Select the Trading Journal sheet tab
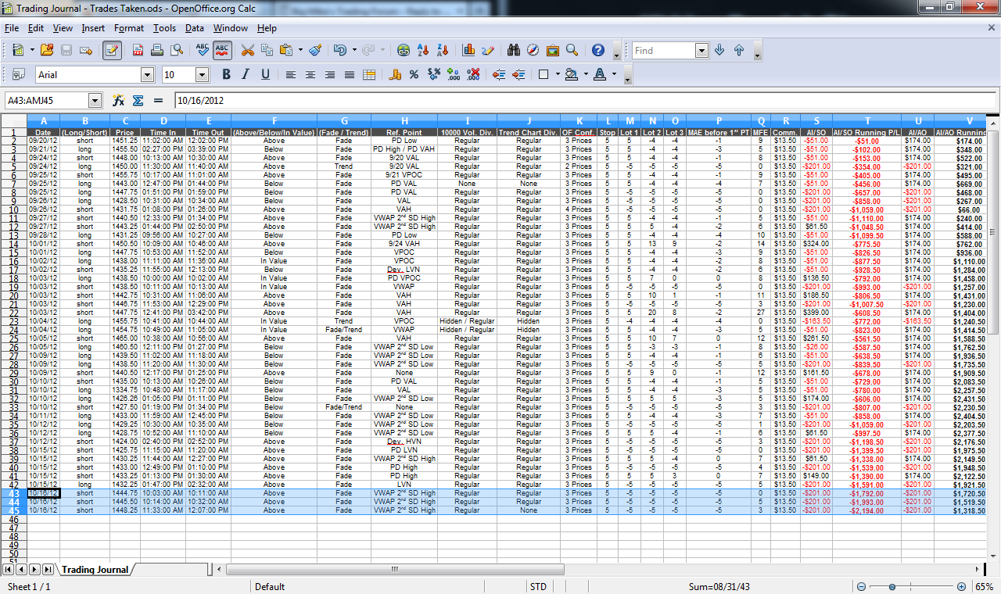This screenshot has width=1001, height=594. tap(95, 570)
